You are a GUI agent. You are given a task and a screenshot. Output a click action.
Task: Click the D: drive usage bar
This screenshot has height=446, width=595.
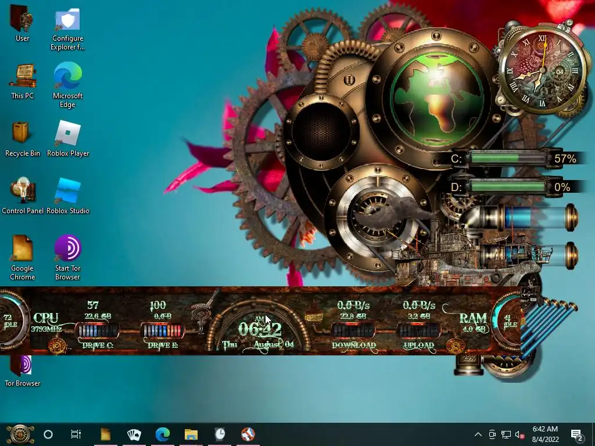(507, 187)
